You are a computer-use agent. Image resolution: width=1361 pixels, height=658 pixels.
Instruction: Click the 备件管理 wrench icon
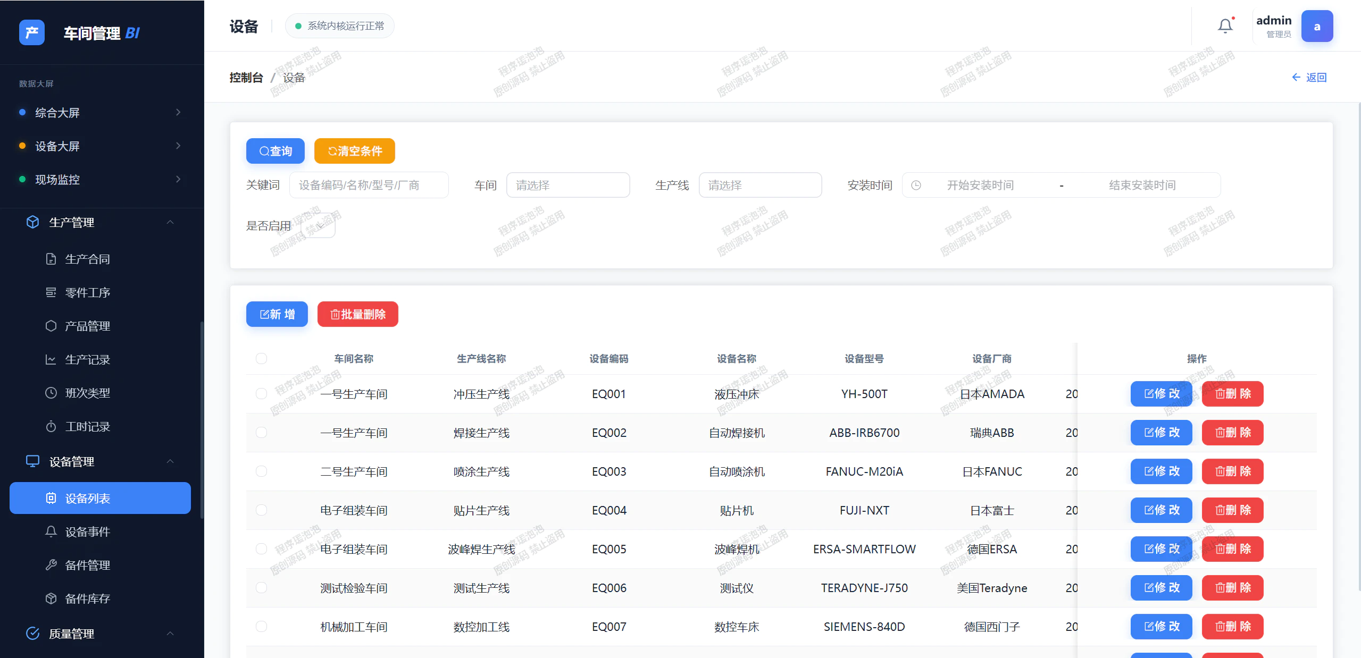(x=51, y=565)
